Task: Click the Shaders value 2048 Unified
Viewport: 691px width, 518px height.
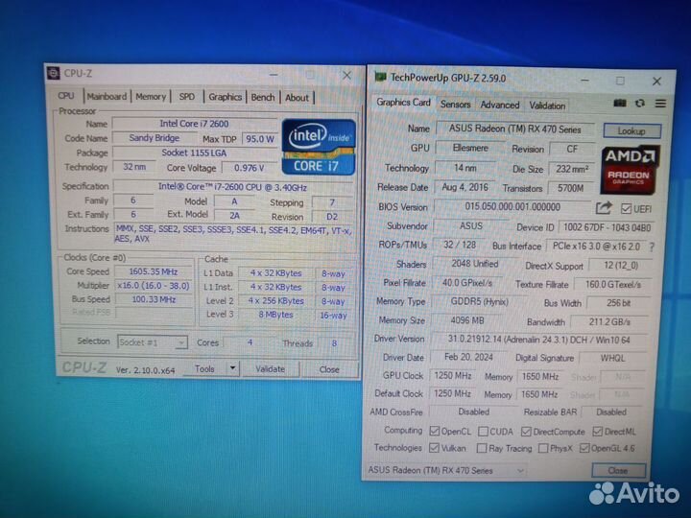Action: (x=475, y=264)
